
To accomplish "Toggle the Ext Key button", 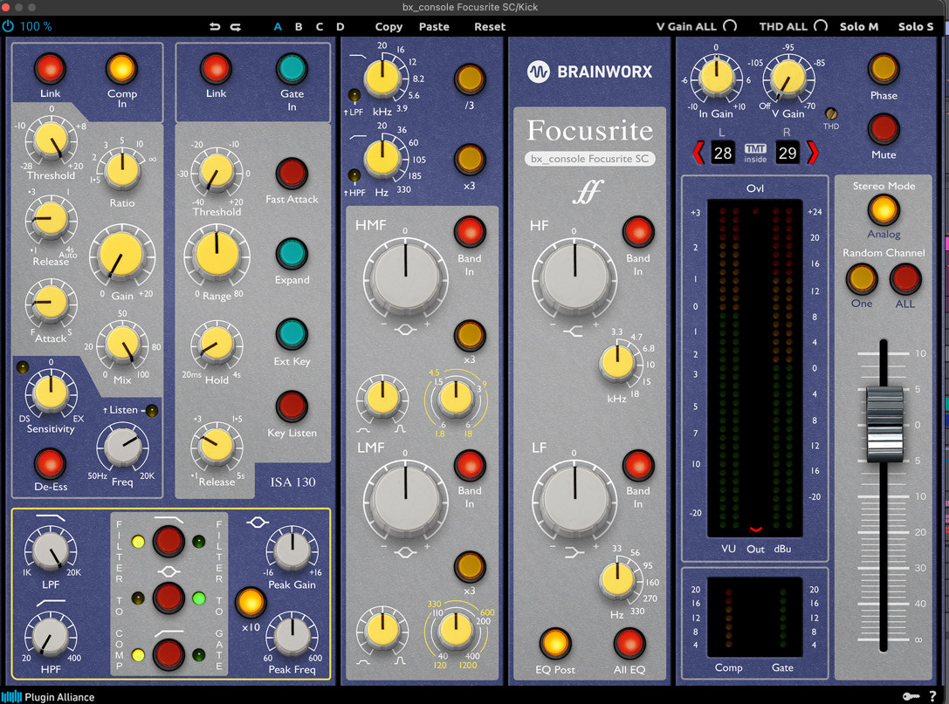I will (292, 333).
